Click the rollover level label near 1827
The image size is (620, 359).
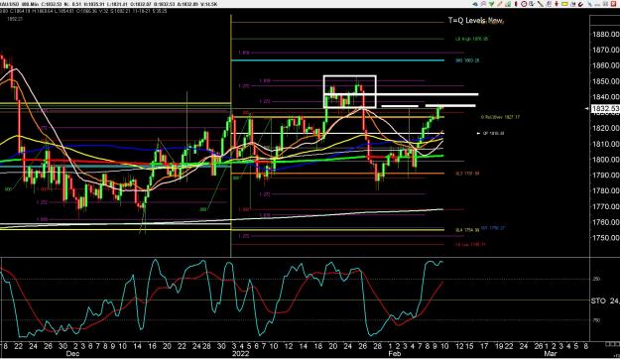[x=500, y=117]
